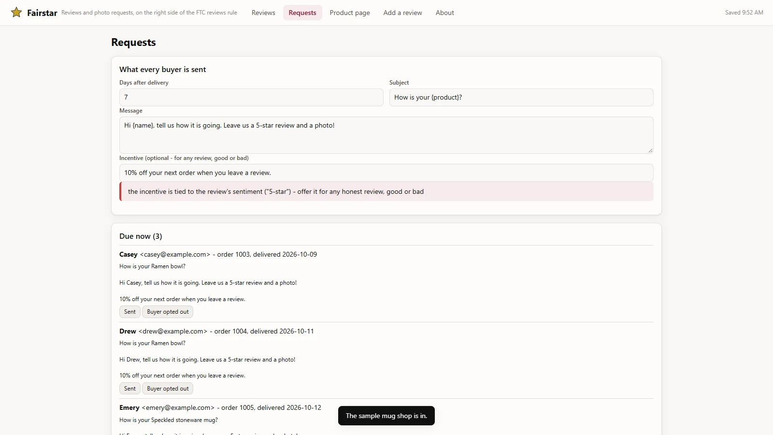Select the Requests tab

pos(302,13)
